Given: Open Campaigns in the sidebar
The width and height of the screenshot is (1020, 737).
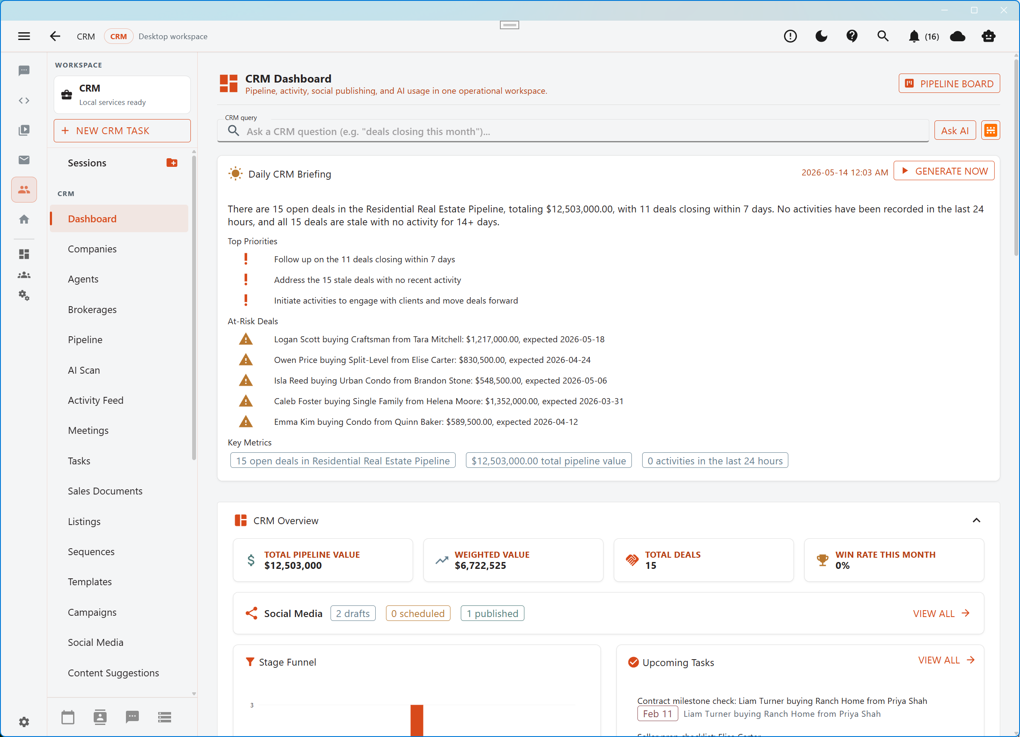Looking at the screenshot, I should (x=119, y=612).
